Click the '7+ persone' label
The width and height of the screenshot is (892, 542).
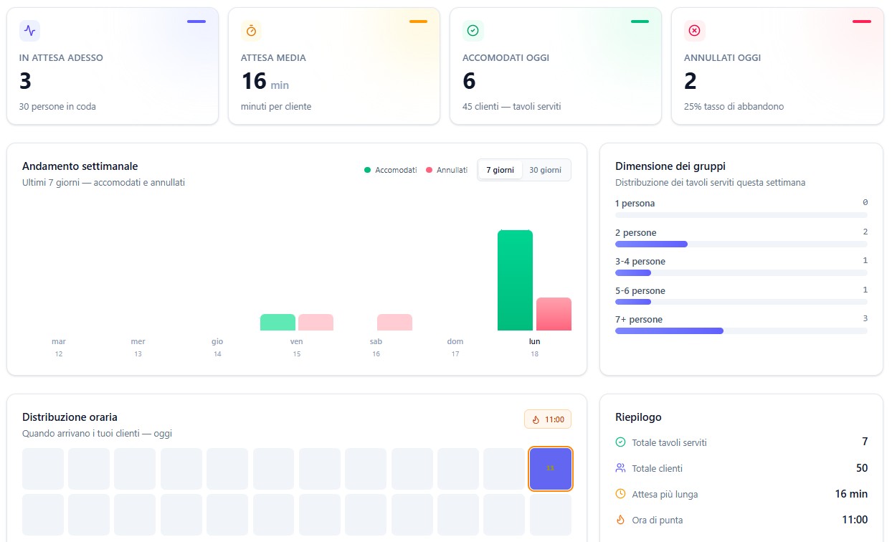tap(639, 320)
